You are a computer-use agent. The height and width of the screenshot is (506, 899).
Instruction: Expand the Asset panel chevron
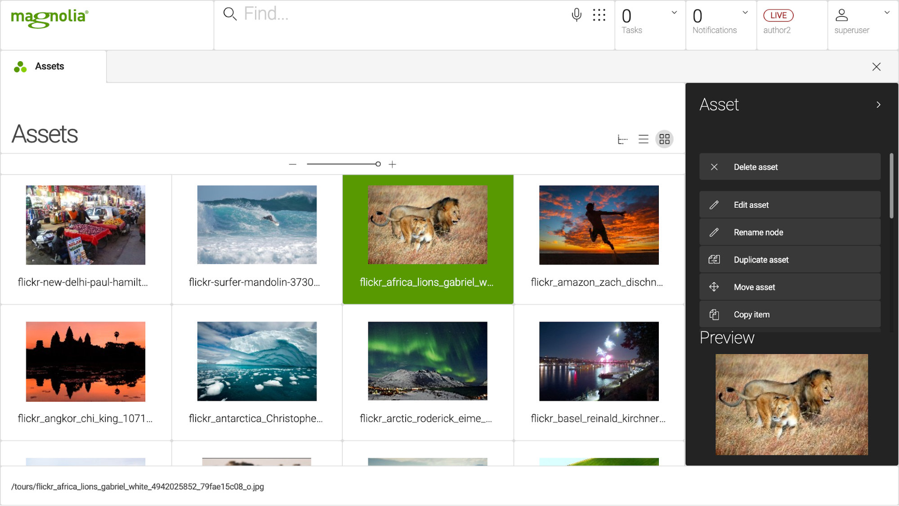[x=878, y=104]
